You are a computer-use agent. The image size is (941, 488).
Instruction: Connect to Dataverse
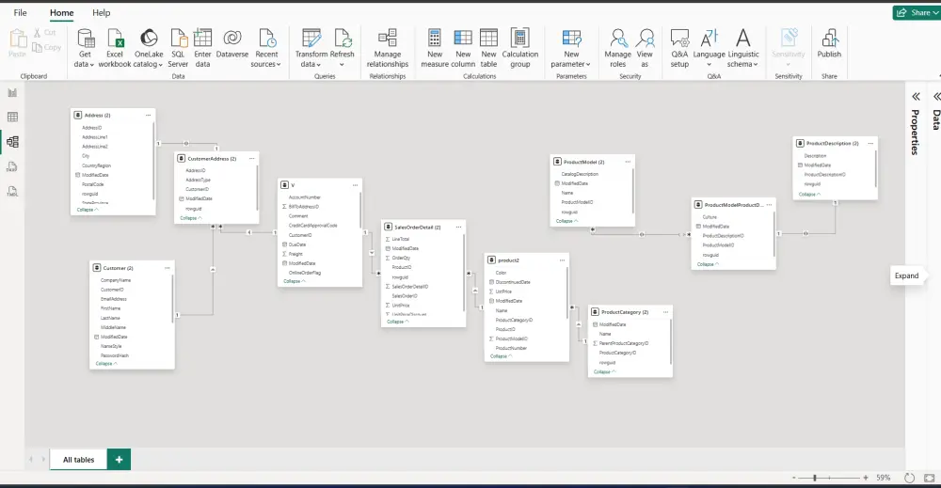tap(232, 44)
